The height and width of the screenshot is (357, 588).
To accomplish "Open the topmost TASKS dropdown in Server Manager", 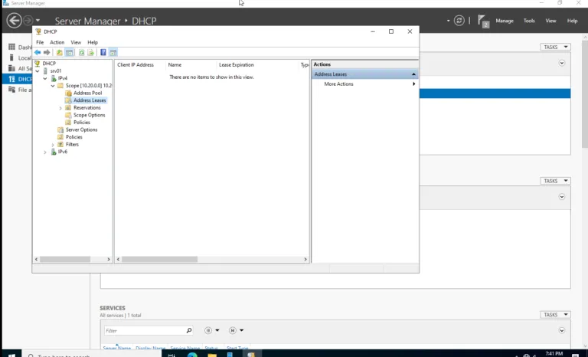I will coord(555,47).
